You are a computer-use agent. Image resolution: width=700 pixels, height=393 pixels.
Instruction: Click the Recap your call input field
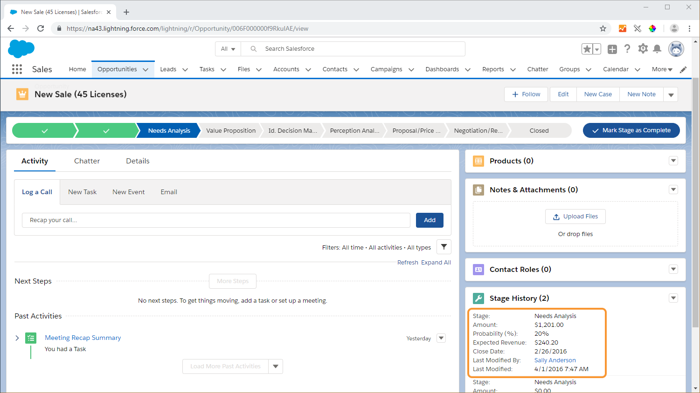click(216, 220)
